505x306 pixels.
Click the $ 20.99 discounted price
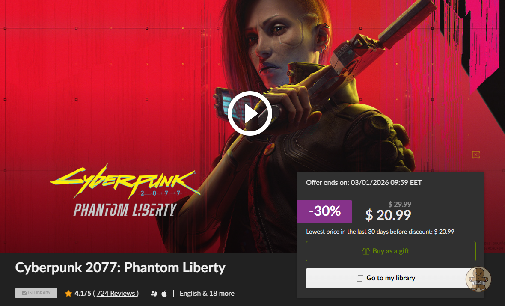coord(388,215)
